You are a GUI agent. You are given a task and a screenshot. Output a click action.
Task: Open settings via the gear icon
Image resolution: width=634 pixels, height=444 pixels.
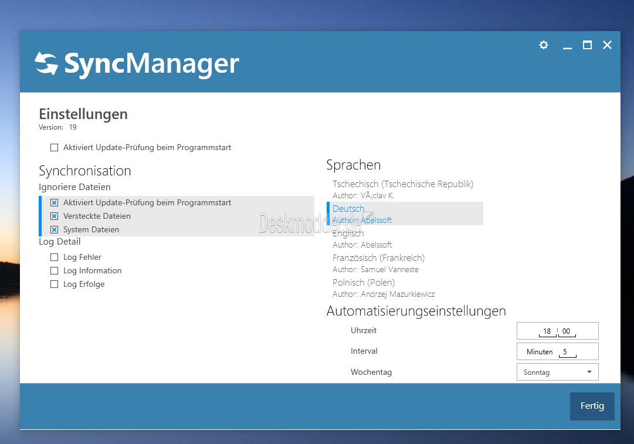[x=544, y=45]
